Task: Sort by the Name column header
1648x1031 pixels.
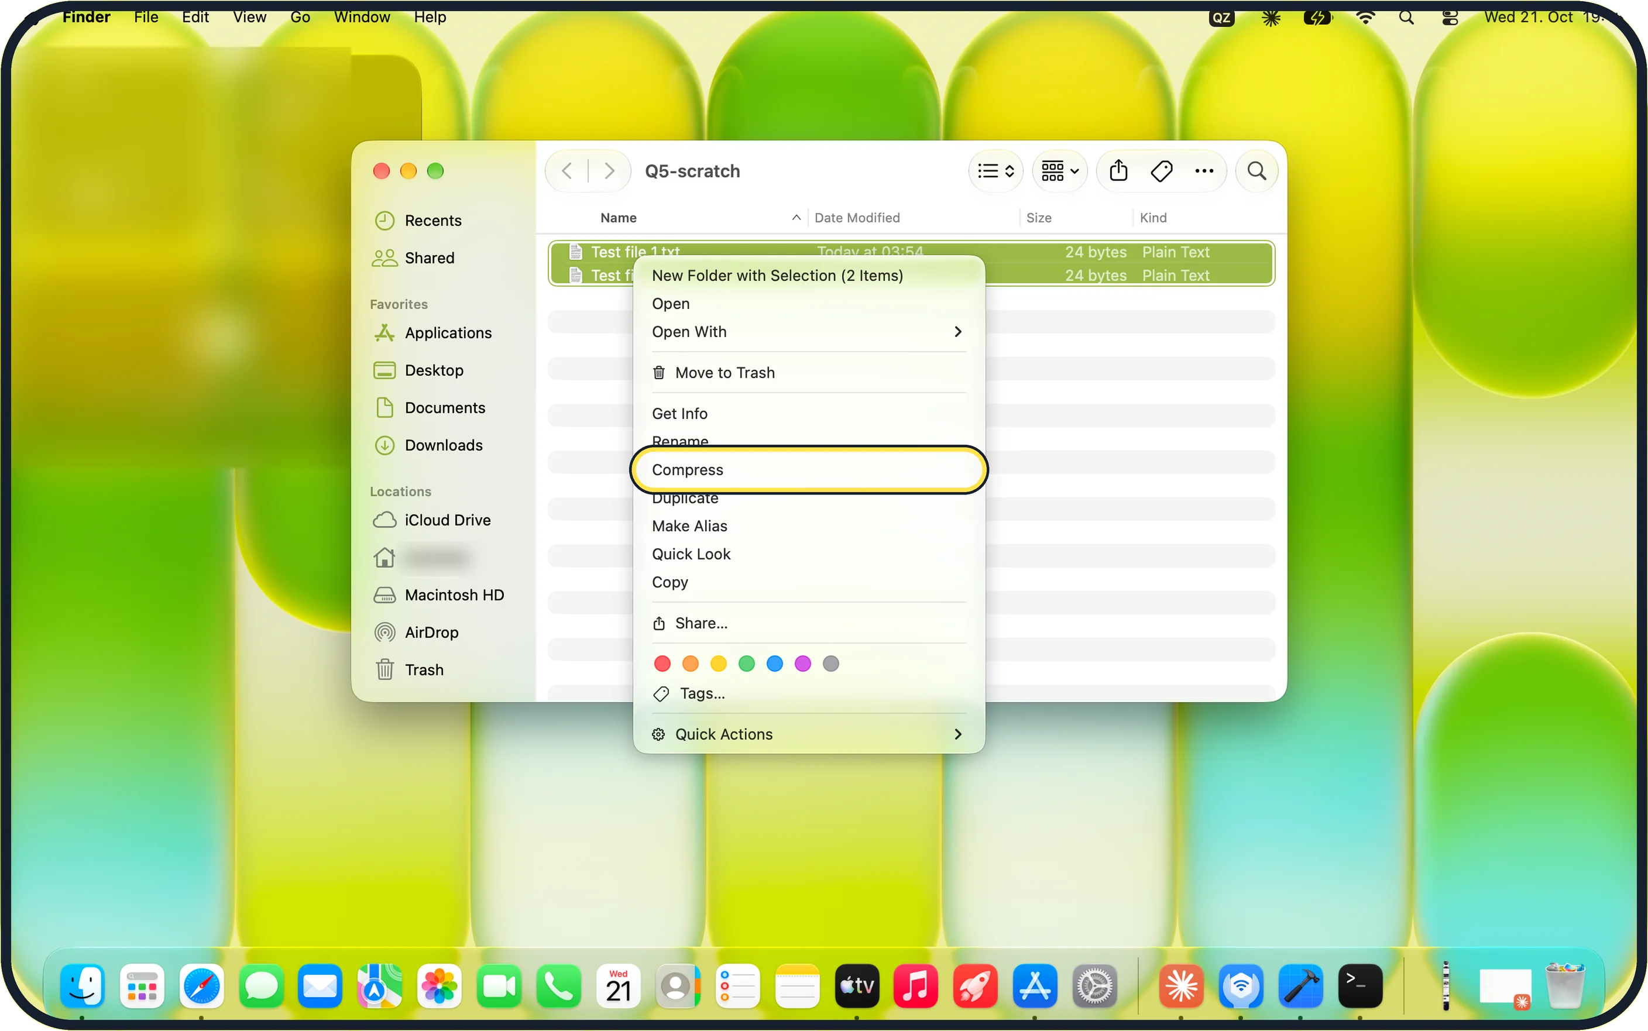Action: tap(618, 218)
